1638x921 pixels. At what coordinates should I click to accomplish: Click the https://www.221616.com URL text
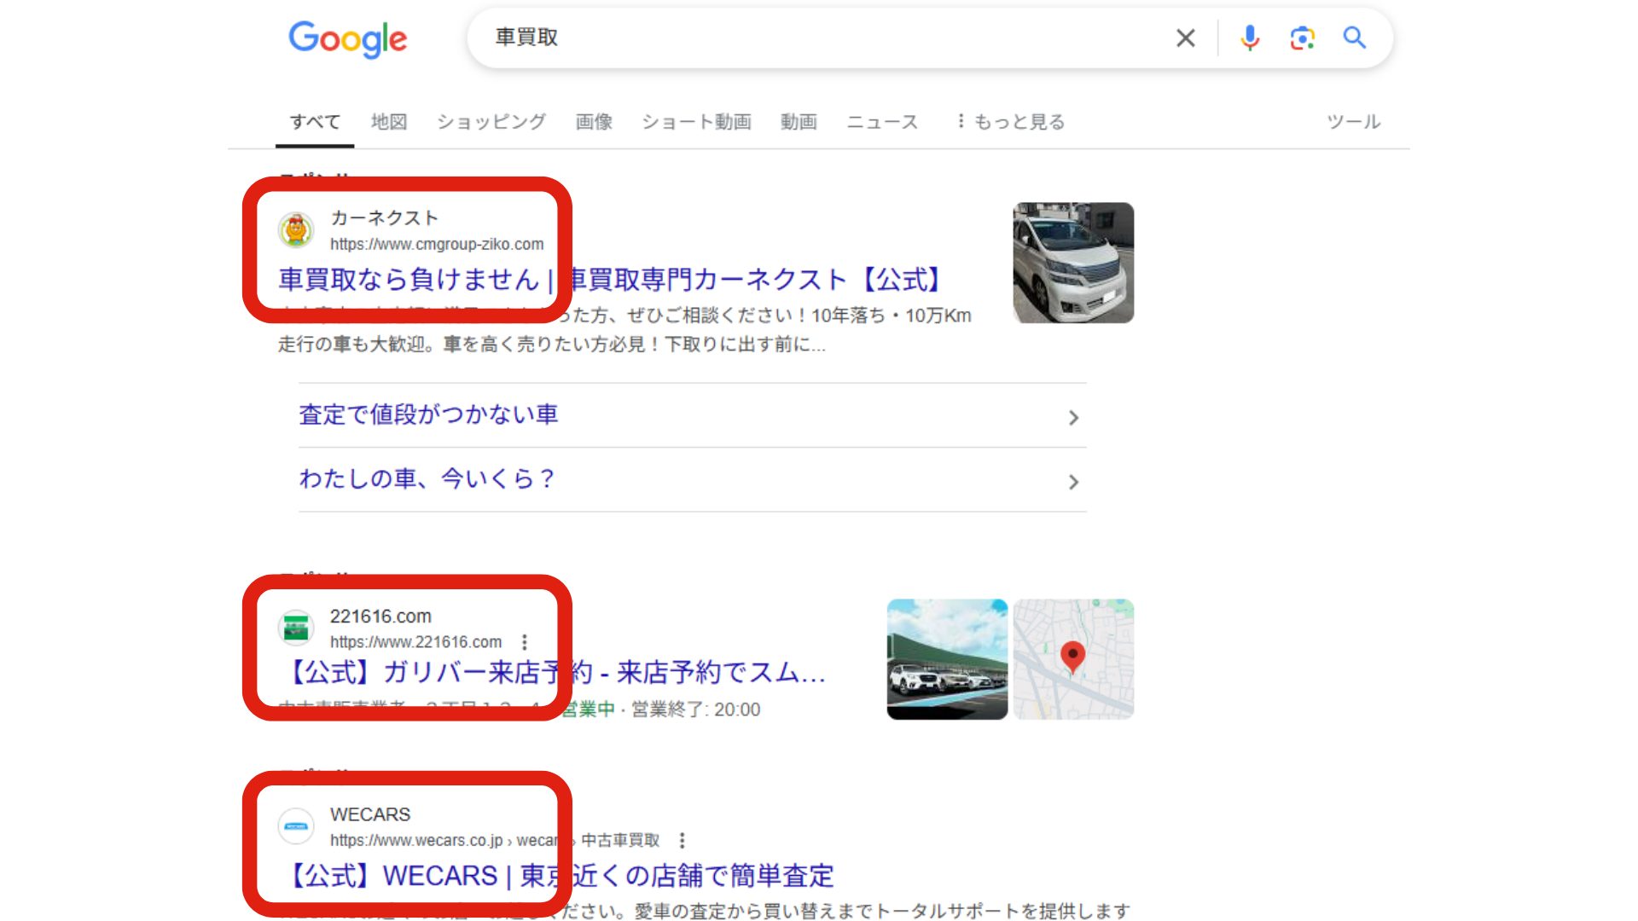click(415, 642)
